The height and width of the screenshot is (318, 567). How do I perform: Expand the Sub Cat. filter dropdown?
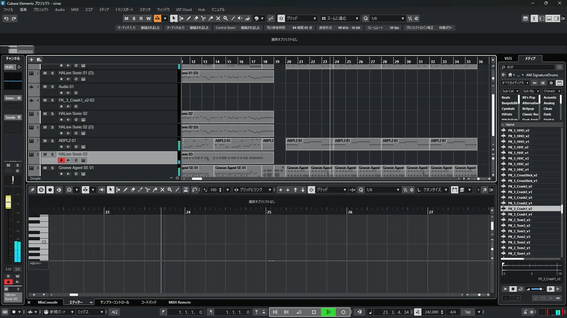pyautogui.click(x=510, y=91)
